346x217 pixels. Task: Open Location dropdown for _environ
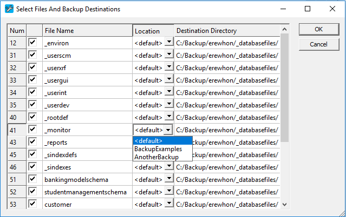(169, 42)
